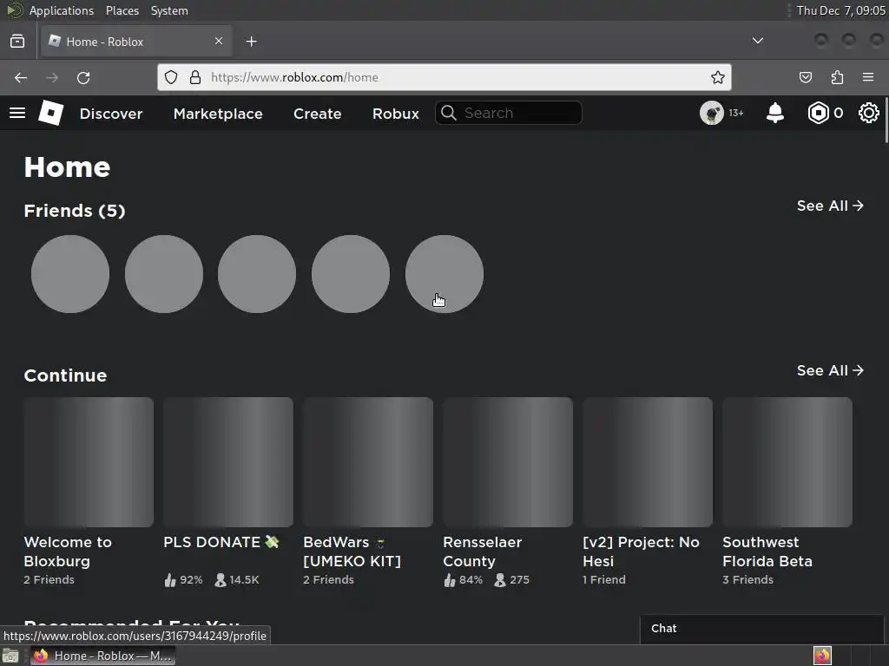The width and height of the screenshot is (889, 666).
Task: Open the second friend avatar
Action: click(164, 274)
